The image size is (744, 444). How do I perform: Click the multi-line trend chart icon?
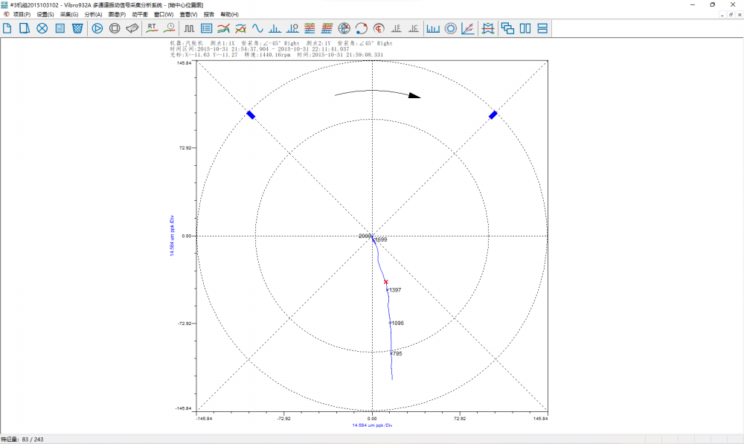point(223,28)
